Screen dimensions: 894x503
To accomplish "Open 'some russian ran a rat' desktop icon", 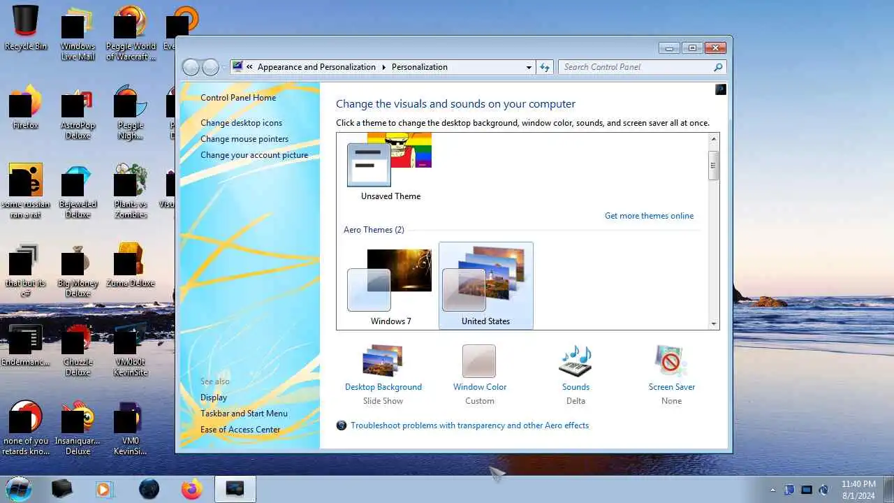I will click(26, 191).
